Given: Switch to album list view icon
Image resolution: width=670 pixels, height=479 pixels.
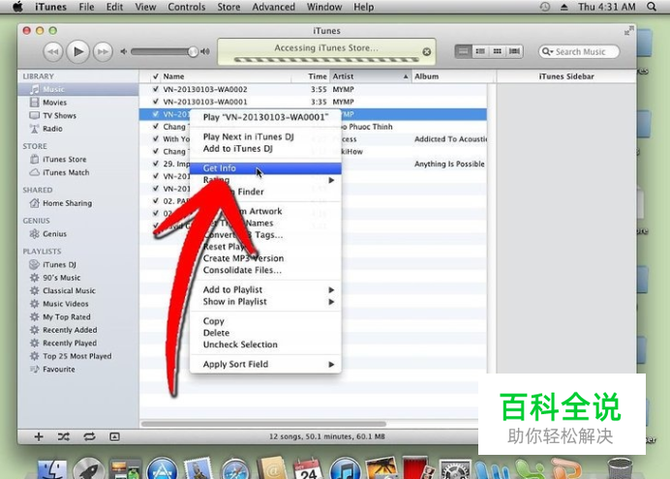Looking at the screenshot, I should pos(480,51).
